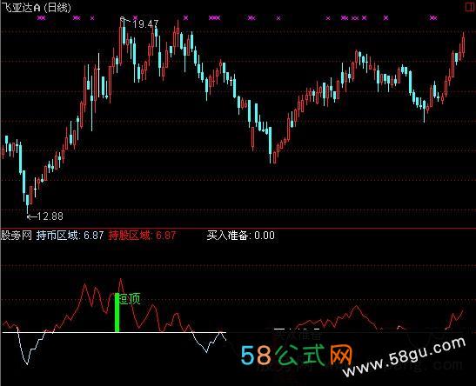Select the 持币区域: 6.87 indicator label

tap(70, 236)
